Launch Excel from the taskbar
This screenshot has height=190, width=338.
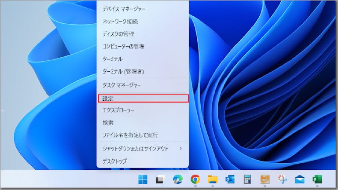317,179
